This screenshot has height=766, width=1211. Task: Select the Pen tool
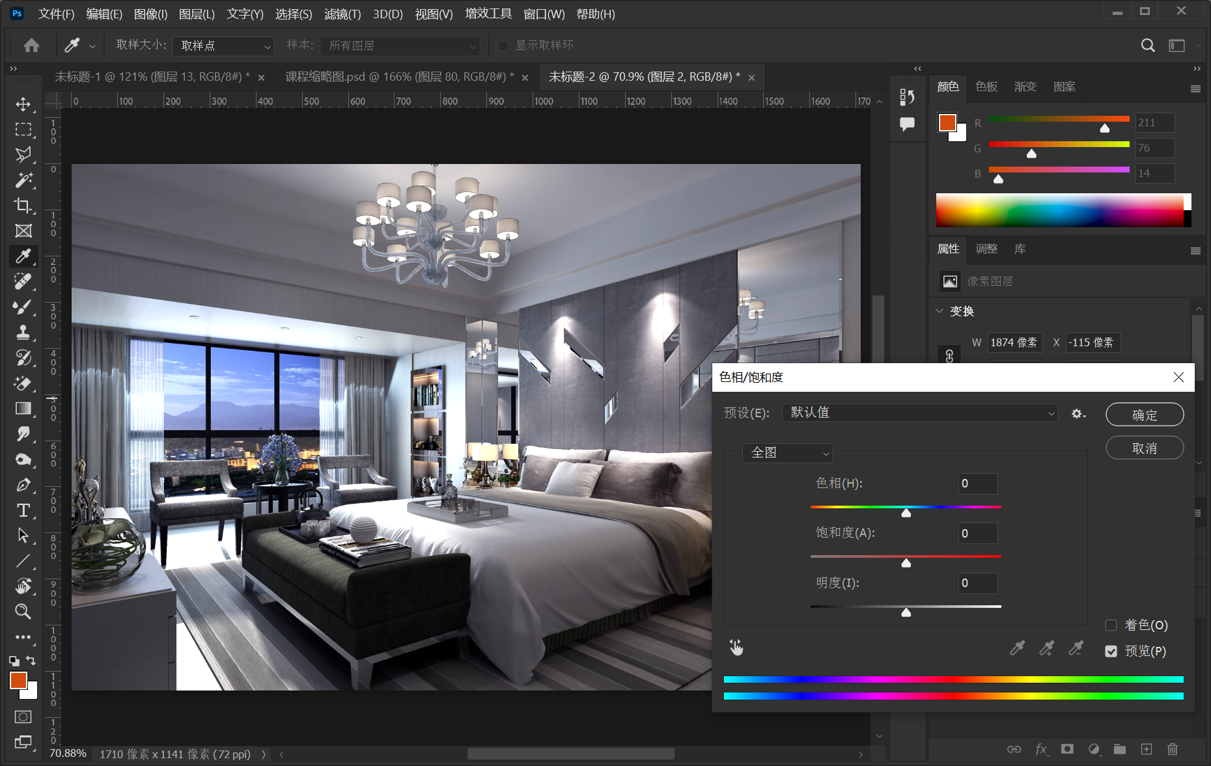(x=23, y=485)
